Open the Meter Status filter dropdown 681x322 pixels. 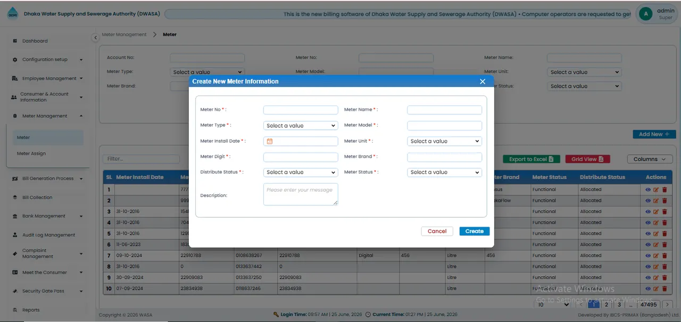pos(584,86)
